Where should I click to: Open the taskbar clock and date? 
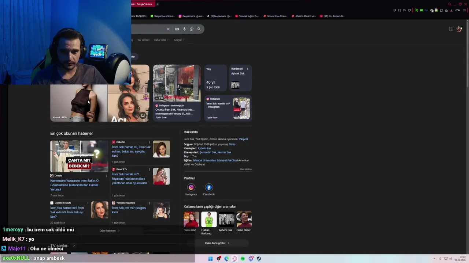pos(460,259)
